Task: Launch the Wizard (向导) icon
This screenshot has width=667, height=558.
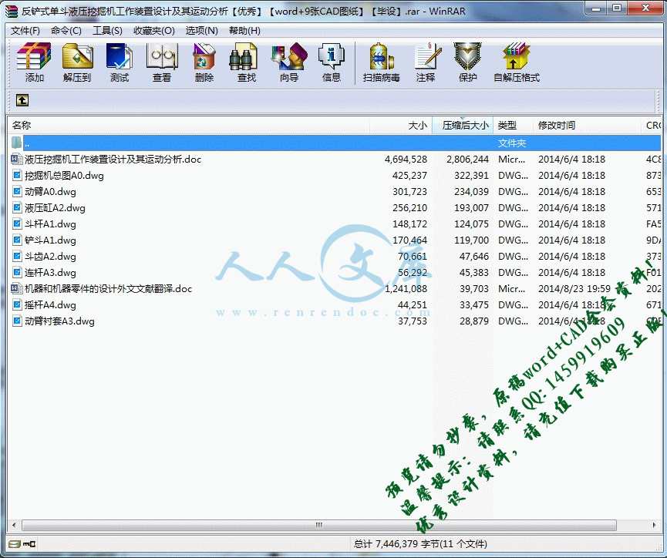Action: 289,56
